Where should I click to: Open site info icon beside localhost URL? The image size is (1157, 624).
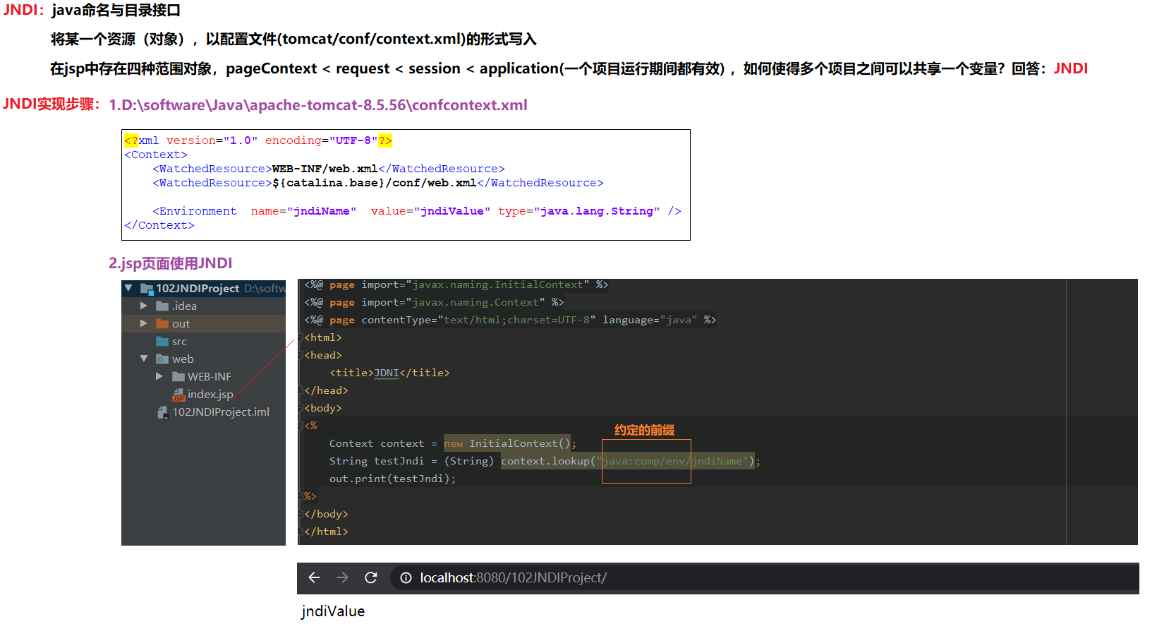click(406, 578)
